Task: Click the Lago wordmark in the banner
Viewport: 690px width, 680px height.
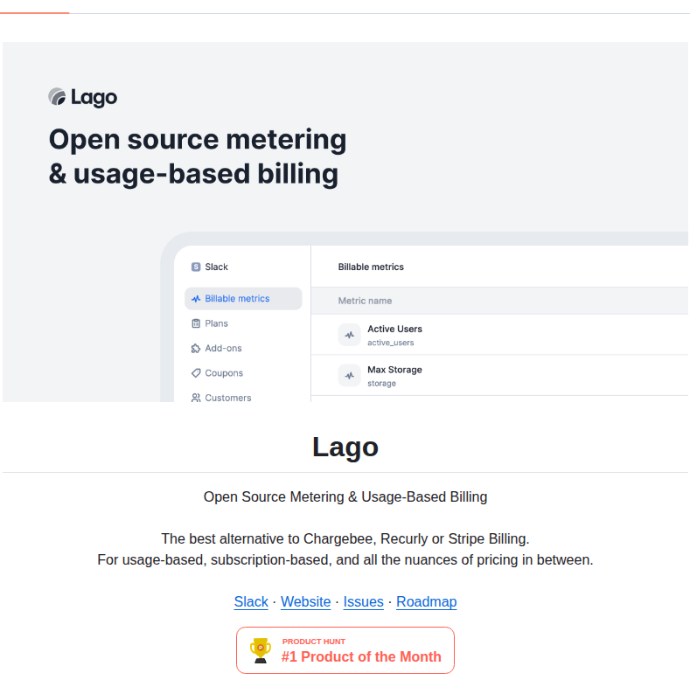Action: [94, 97]
